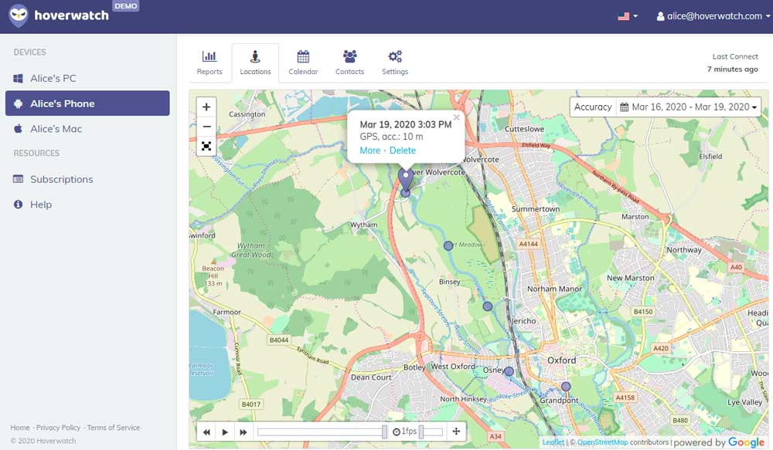Select Alice's Phone device
Screen dimensions: 773x450
point(88,103)
